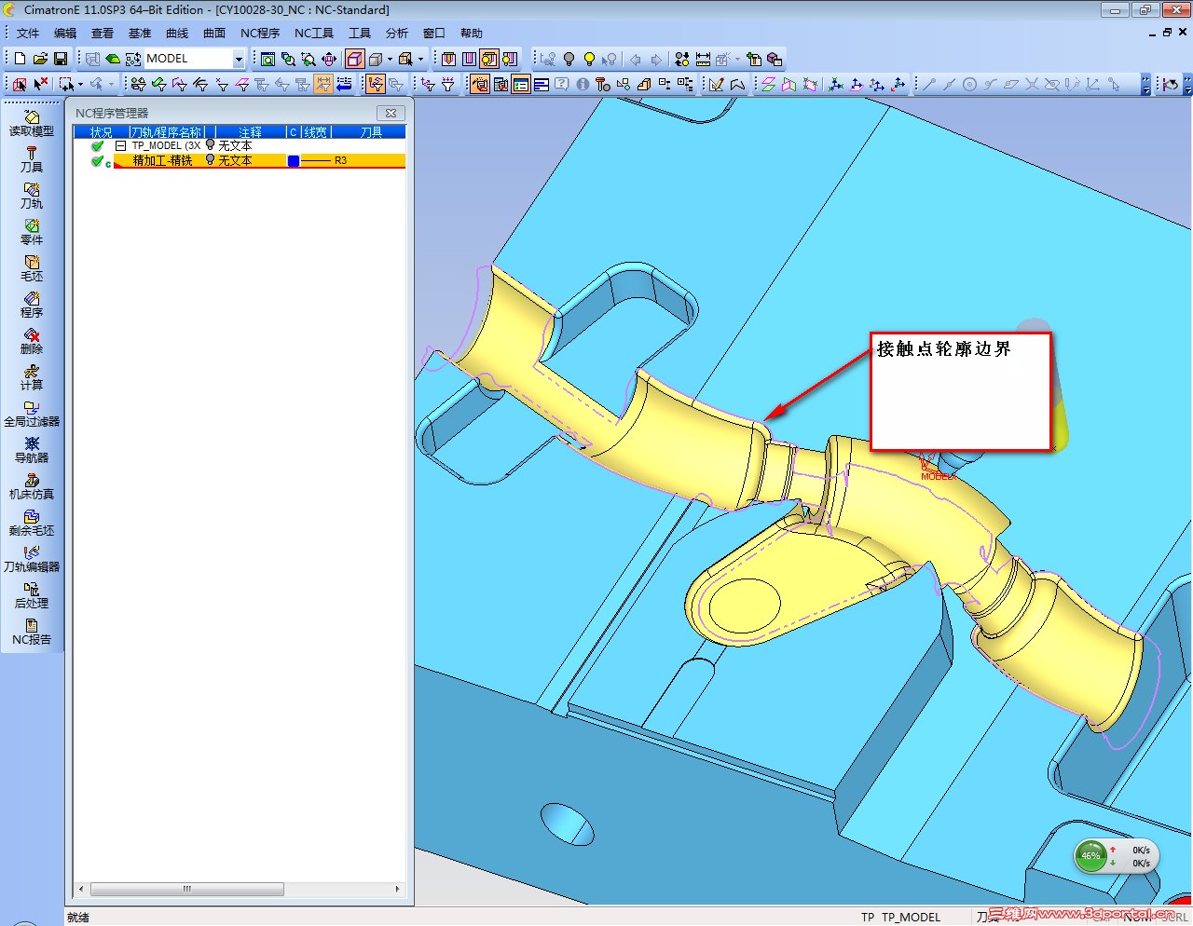Click the 删除 delete sidebar icon

pos(32,341)
